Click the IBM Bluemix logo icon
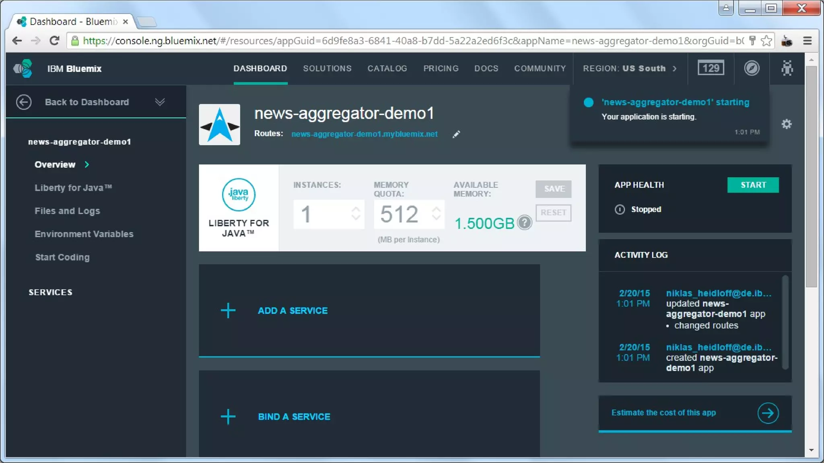 coord(23,68)
